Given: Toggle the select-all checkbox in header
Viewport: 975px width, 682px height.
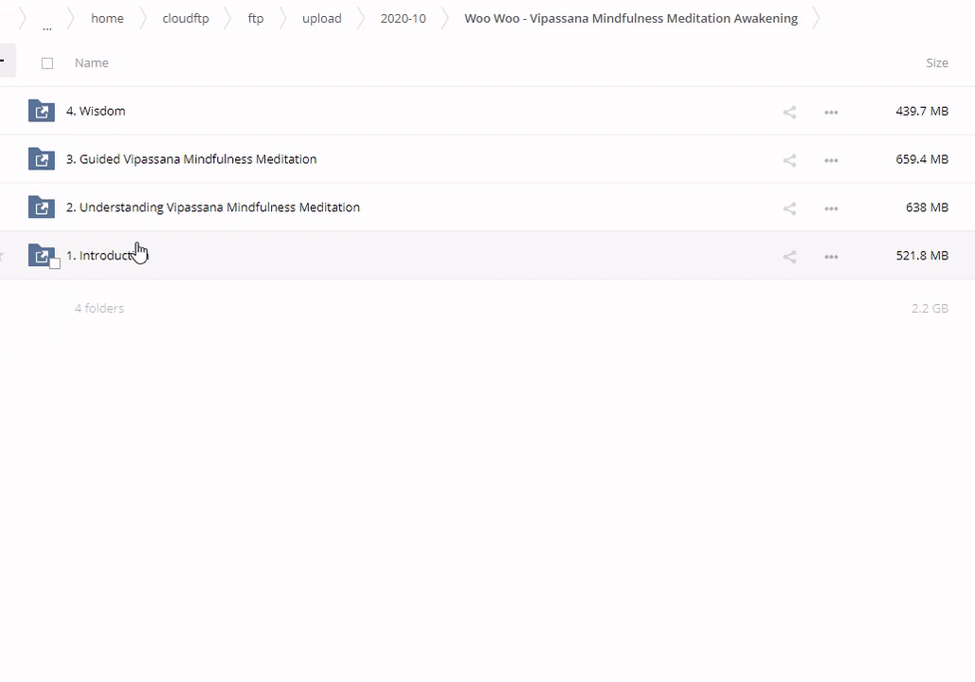Looking at the screenshot, I should tap(47, 63).
